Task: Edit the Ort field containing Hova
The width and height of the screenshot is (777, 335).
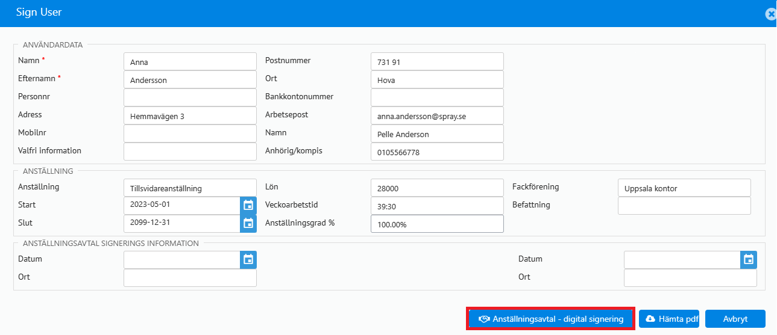Action: pyautogui.click(x=437, y=79)
